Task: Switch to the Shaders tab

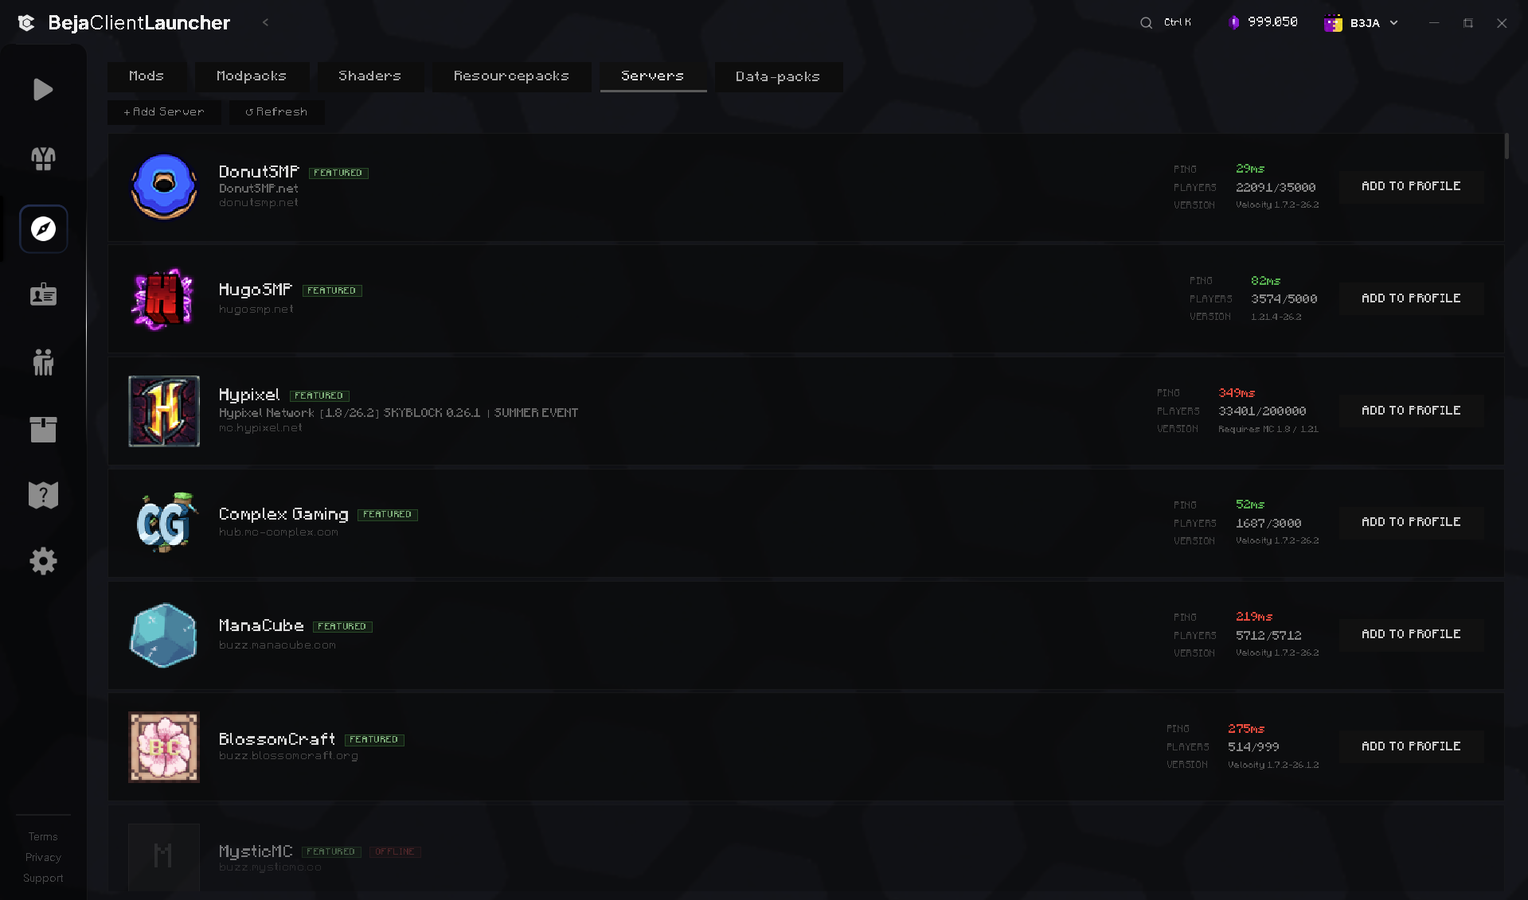Action: (x=370, y=76)
